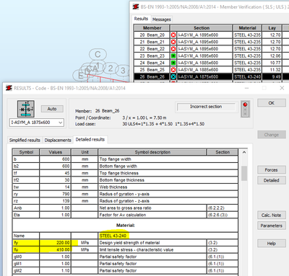Select the Detailed results tab
289x276 pixels.
pos(90,140)
